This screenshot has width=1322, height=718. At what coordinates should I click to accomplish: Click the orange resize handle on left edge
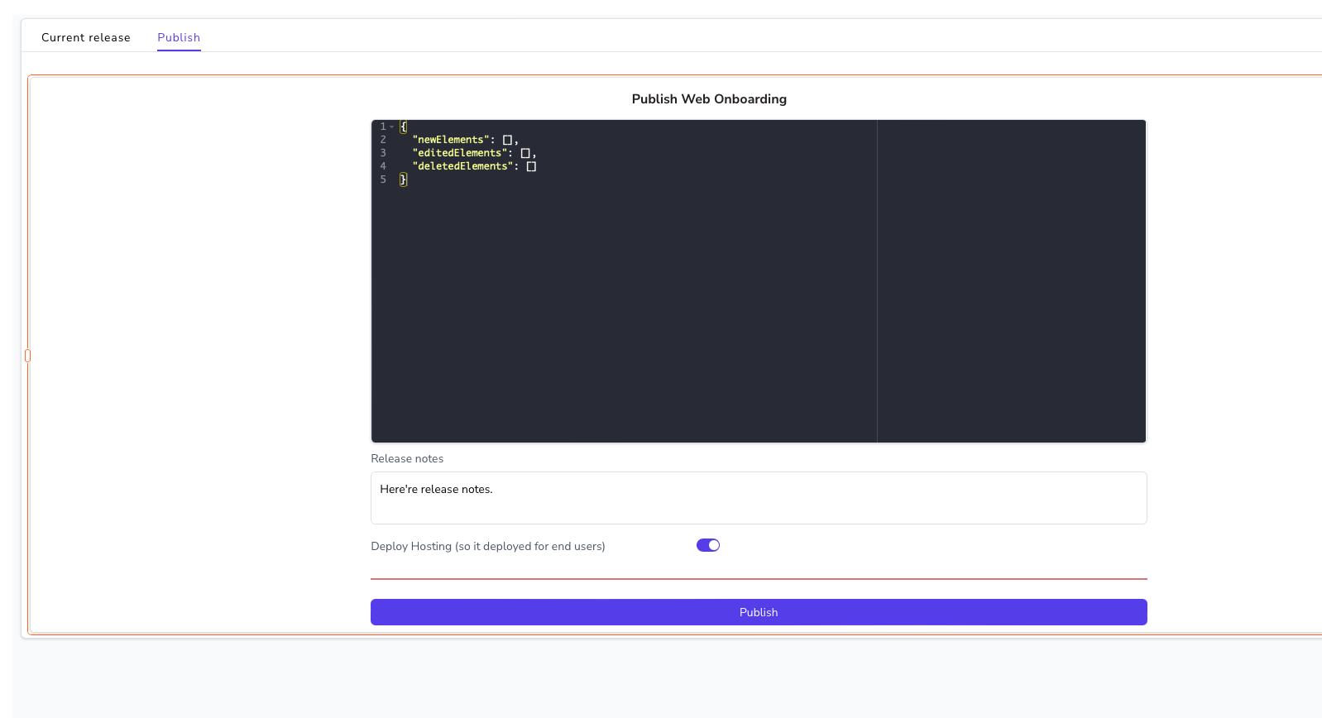pos(27,356)
